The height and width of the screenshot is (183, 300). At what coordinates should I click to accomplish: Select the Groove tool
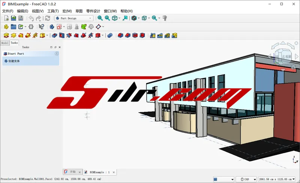coord(69,35)
